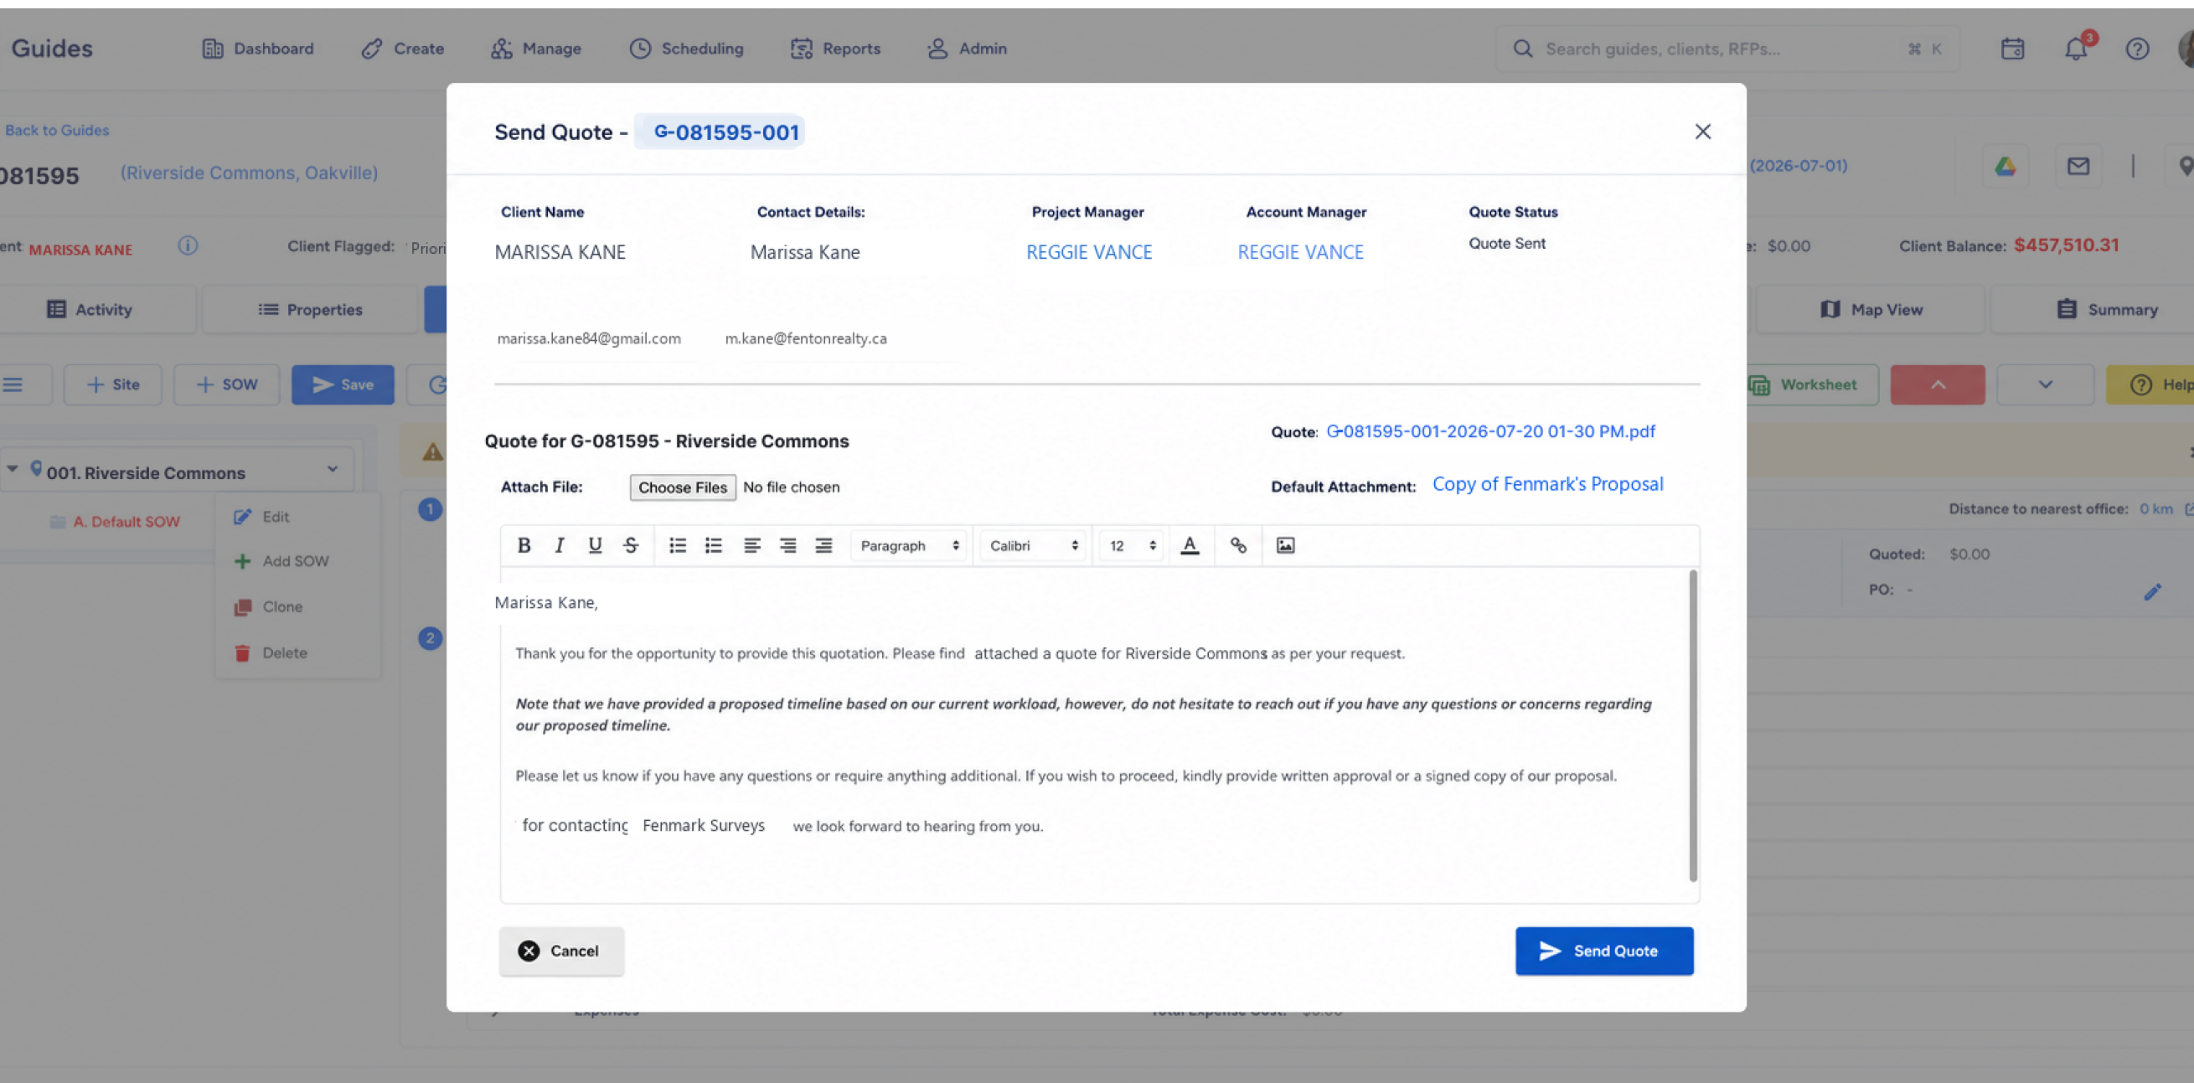The width and height of the screenshot is (2194, 1083).
Task: Click into the email message body
Action: [x=1094, y=735]
